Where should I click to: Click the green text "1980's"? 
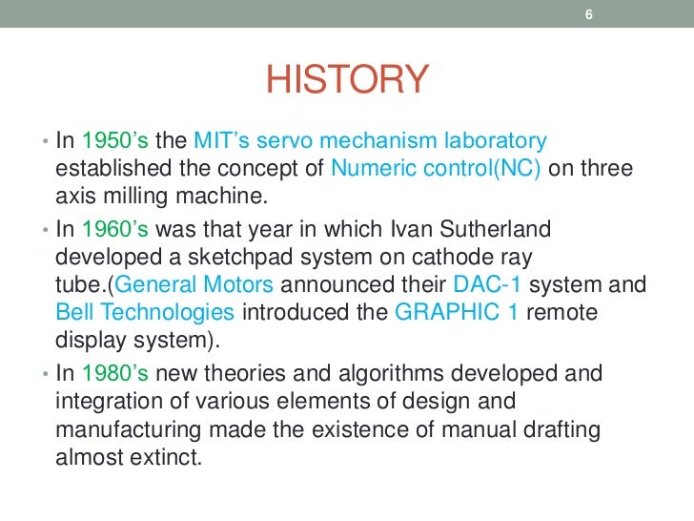click(115, 373)
